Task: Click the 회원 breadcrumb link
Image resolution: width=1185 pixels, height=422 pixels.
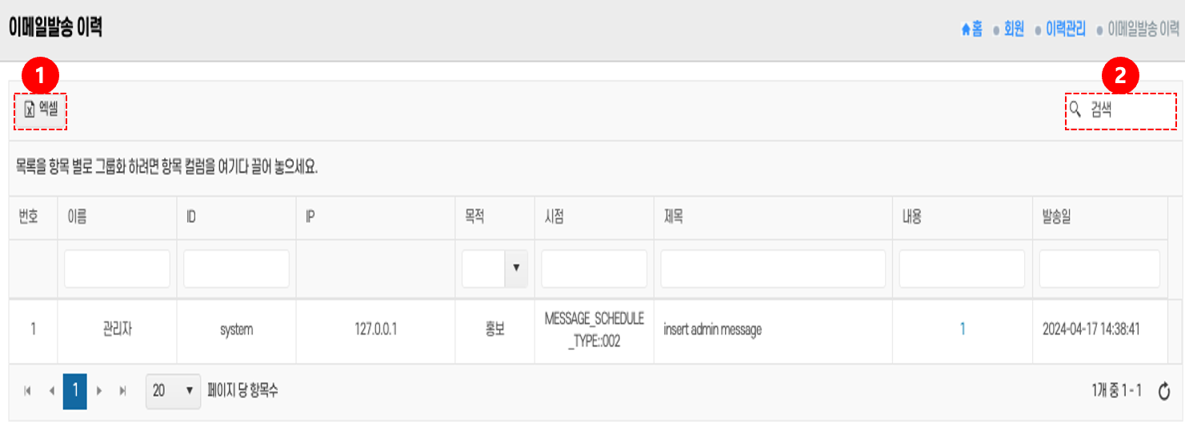Action: click(1014, 30)
